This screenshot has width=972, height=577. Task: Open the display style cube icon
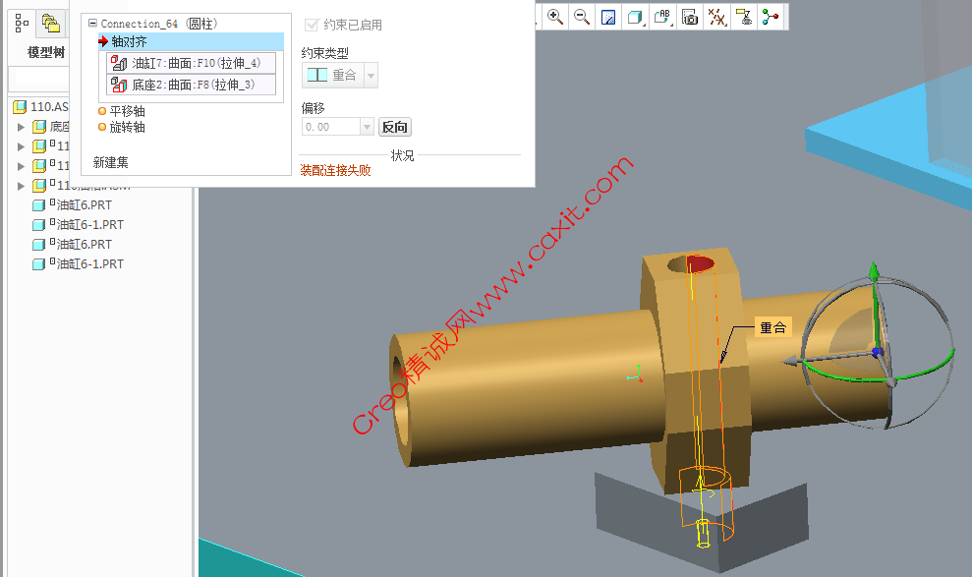coord(636,17)
